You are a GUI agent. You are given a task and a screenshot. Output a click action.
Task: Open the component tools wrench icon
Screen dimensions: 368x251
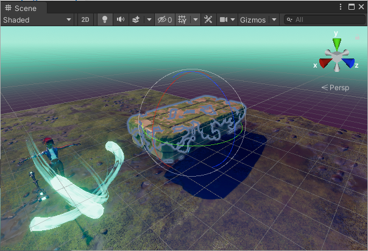coord(208,19)
